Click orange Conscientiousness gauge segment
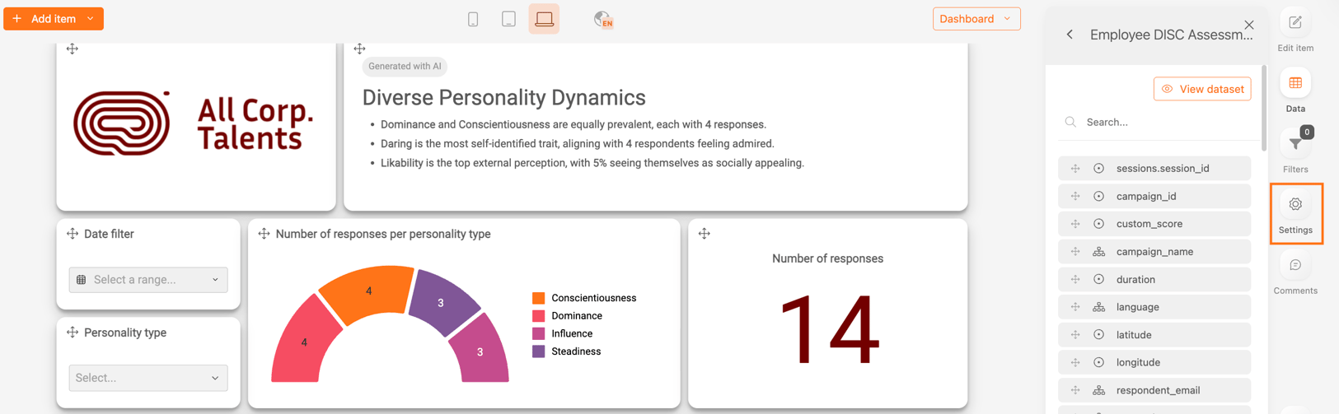Image resolution: width=1339 pixels, height=414 pixels. pos(368,290)
